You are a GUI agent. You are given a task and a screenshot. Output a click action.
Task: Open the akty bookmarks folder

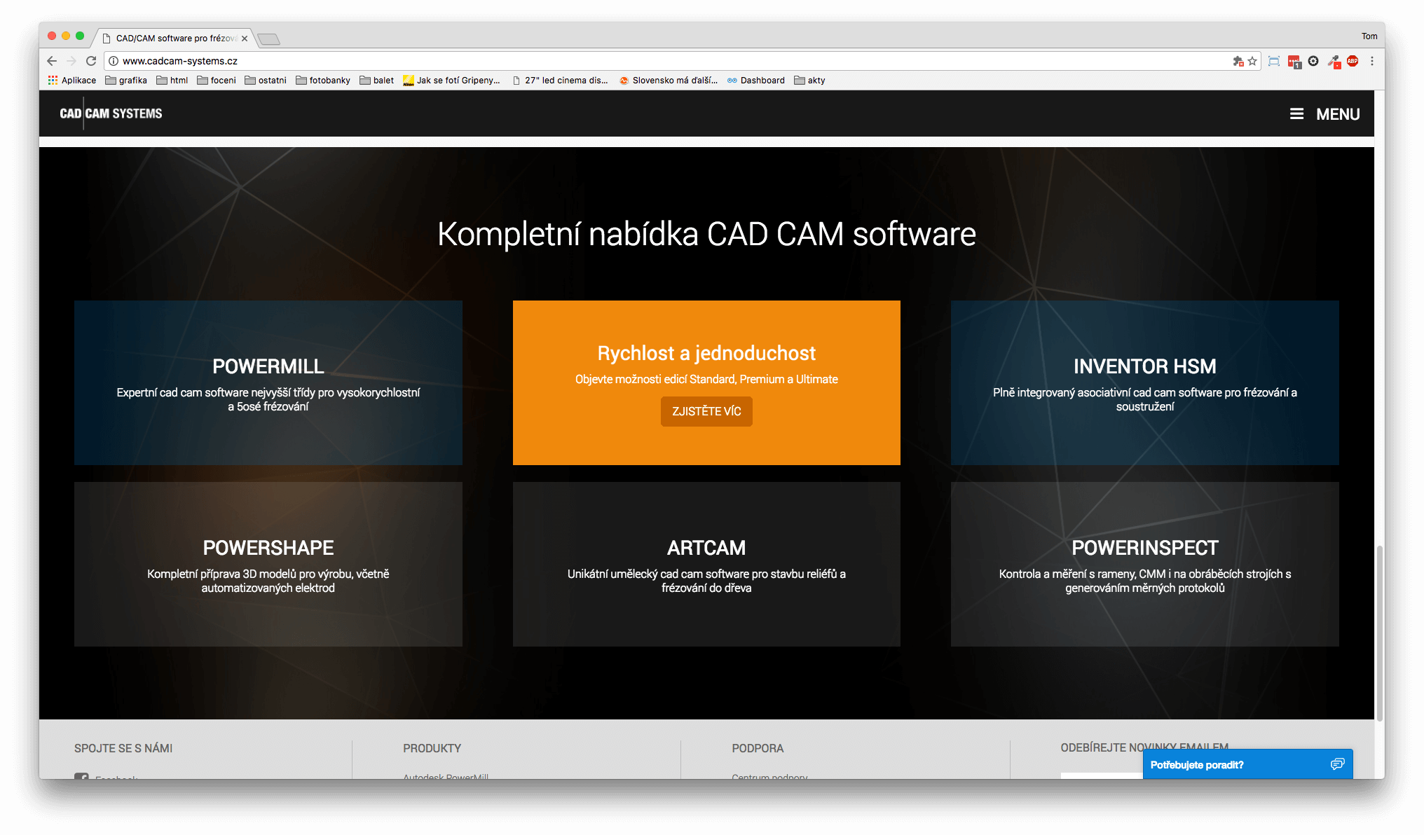pos(809,81)
